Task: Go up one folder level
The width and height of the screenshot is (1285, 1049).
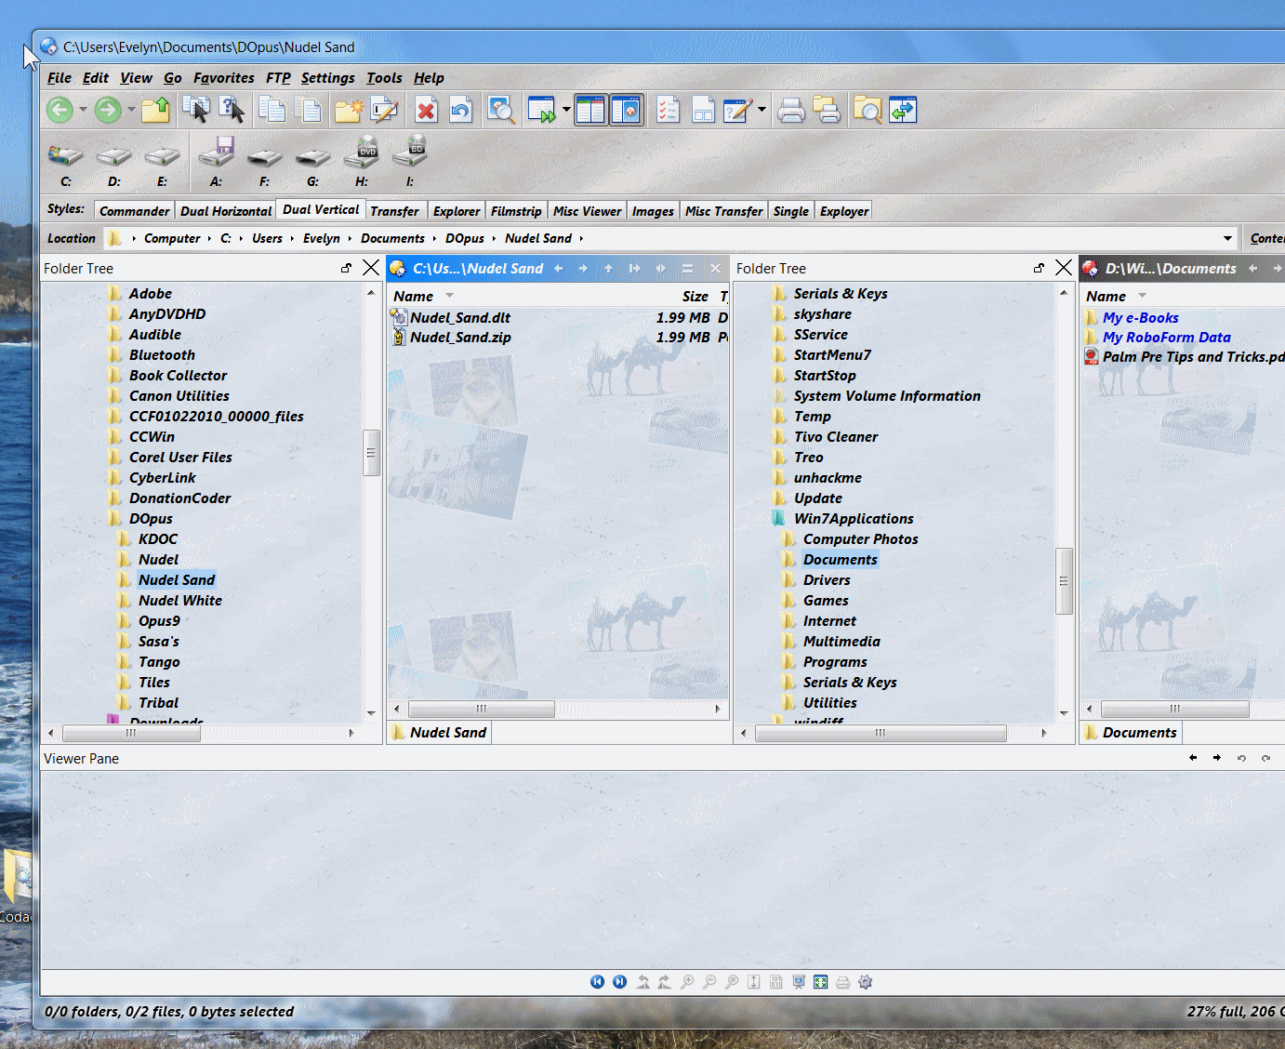Action: pyautogui.click(x=155, y=110)
